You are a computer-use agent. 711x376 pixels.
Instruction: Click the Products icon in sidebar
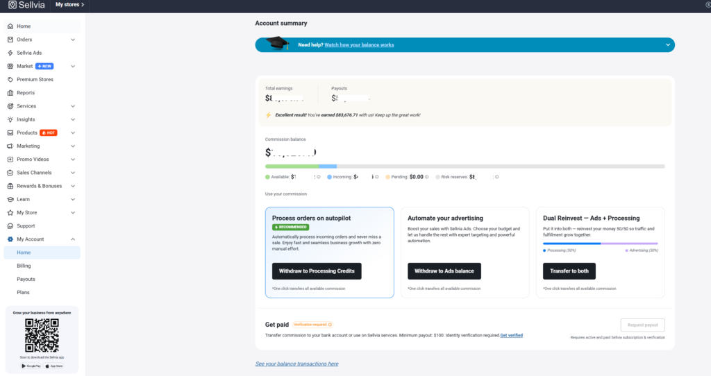(10, 133)
